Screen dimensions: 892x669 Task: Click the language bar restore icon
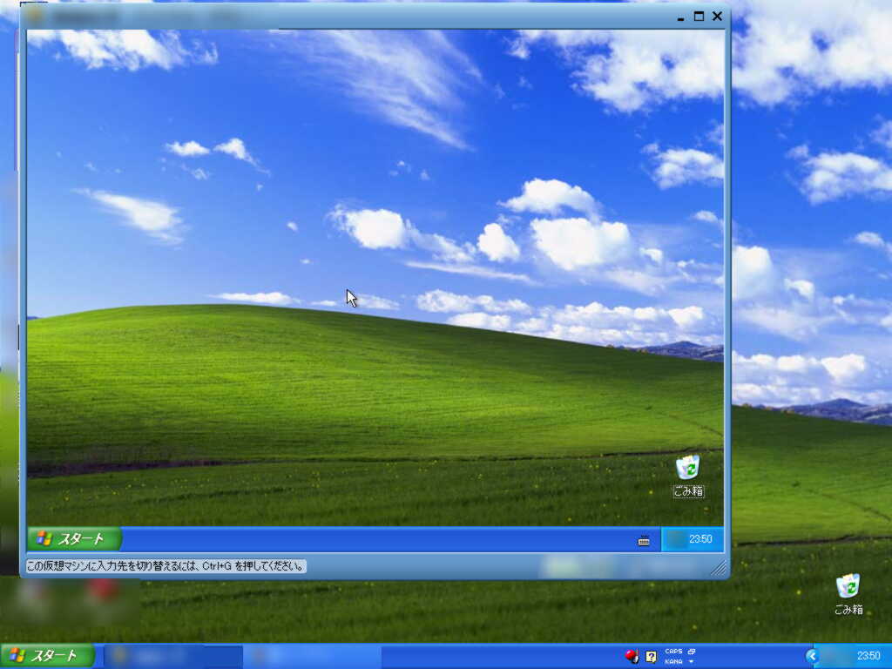(691, 652)
